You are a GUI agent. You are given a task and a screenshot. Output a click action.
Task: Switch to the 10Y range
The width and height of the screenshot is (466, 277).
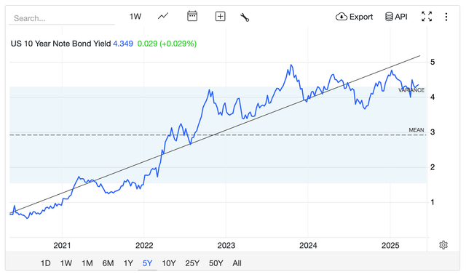(x=169, y=263)
